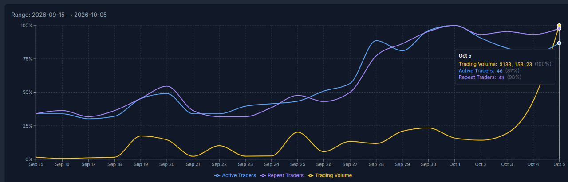The image size is (568, 182).
Task: Click the blue Active Traders point at Oct 5
Action: pyautogui.click(x=559, y=43)
